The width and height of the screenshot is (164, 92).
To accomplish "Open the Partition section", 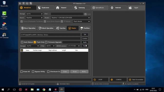I will click(85, 28).
